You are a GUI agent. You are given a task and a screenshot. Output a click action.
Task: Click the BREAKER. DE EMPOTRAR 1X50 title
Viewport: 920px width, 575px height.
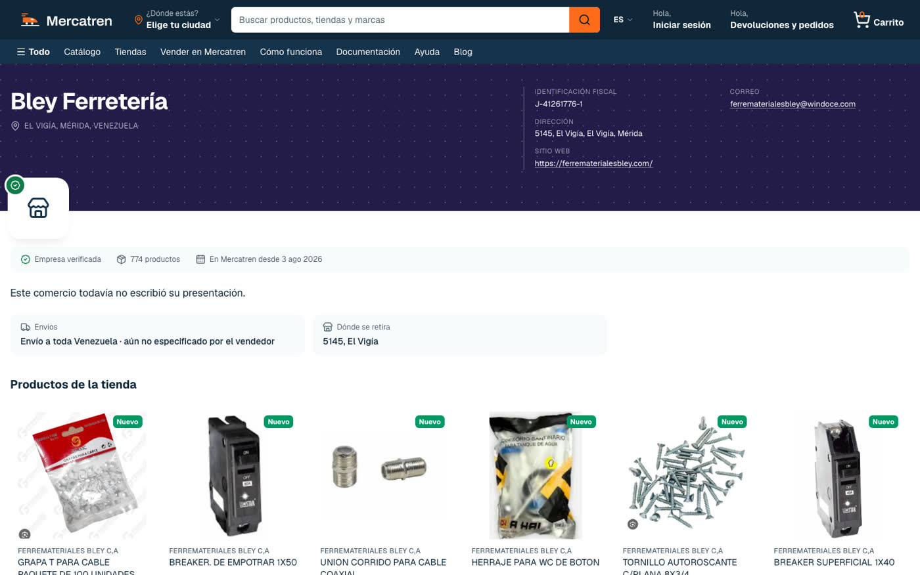click(233, 563)
